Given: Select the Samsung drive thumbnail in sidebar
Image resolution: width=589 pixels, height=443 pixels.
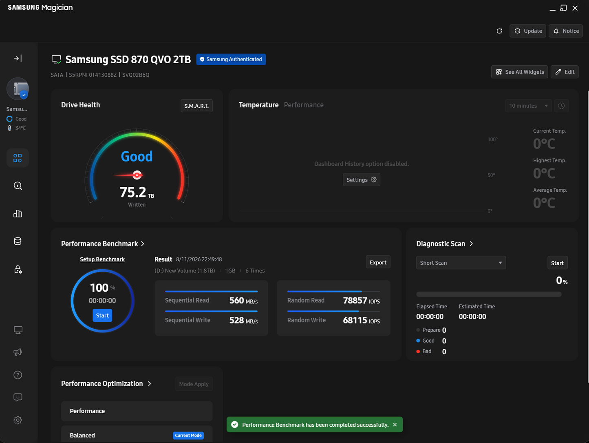Looking at the screenshot, I should click(x=18, y=89).
